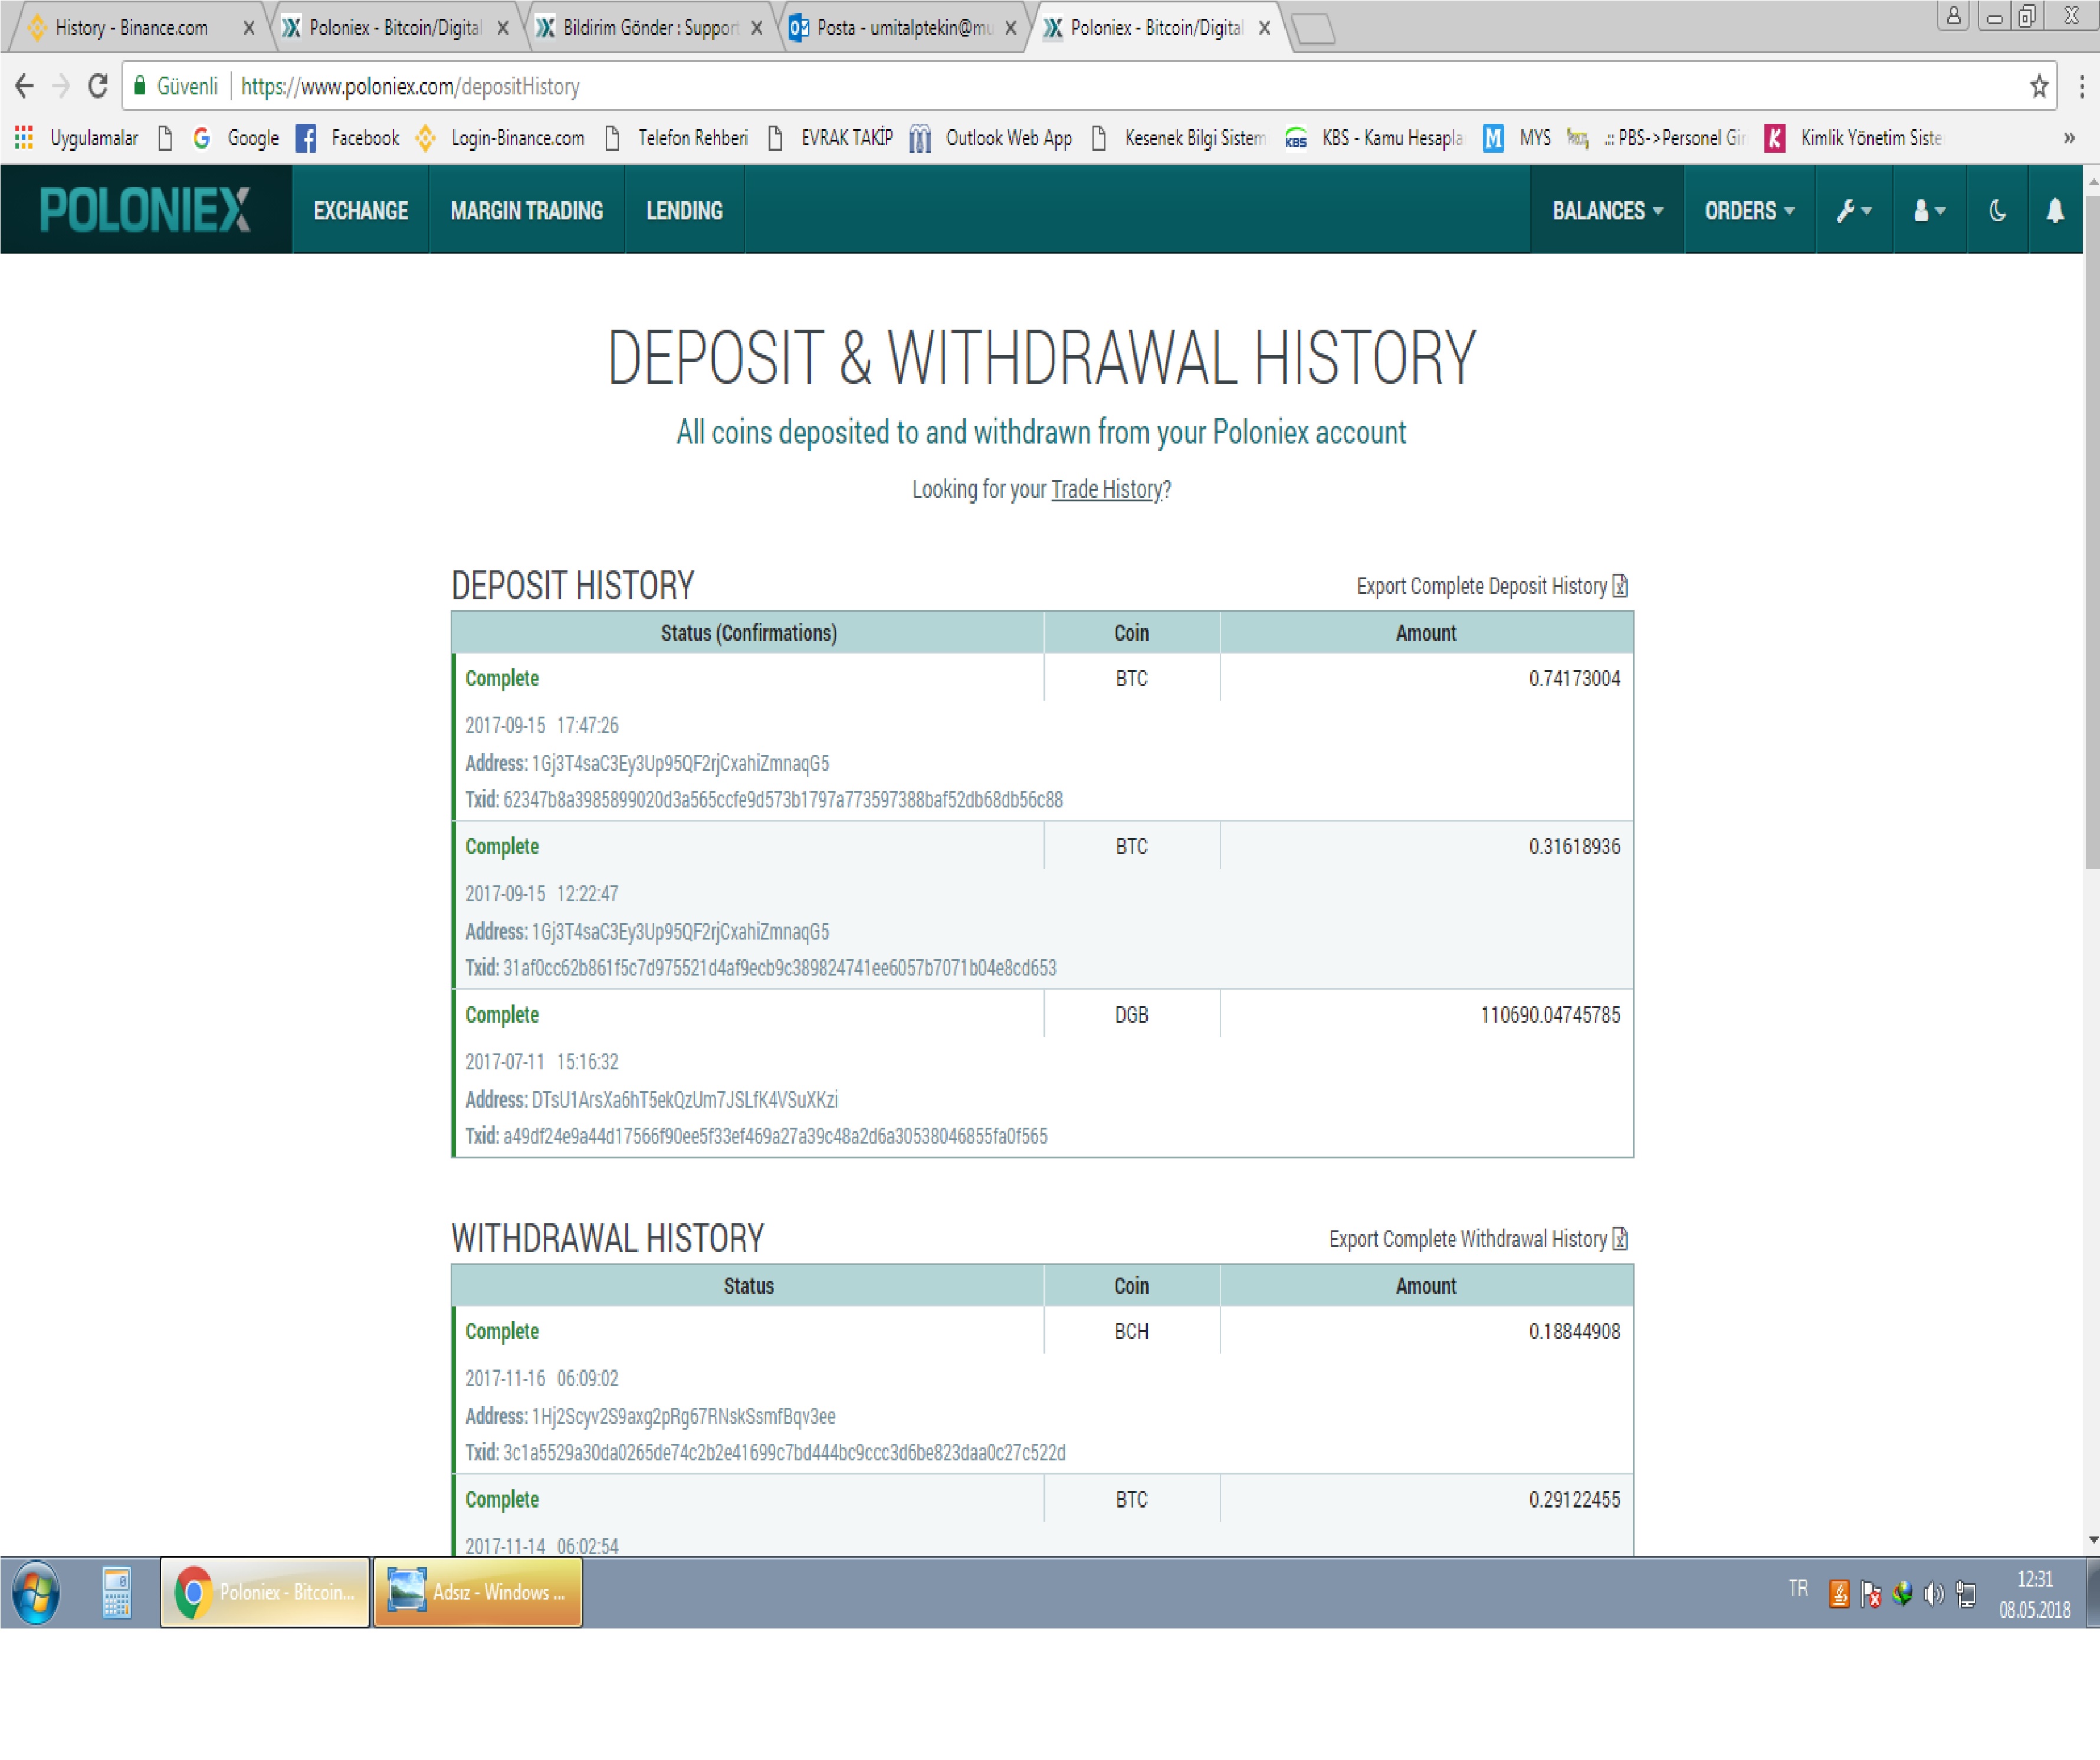
Task: Click the secure padlock icon
Action: (140, 86)
